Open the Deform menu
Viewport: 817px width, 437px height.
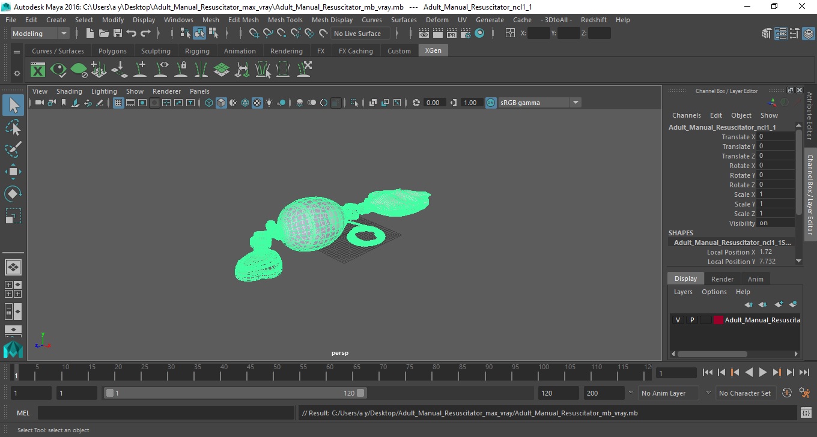pyautogui.click(x=437, y=20)
